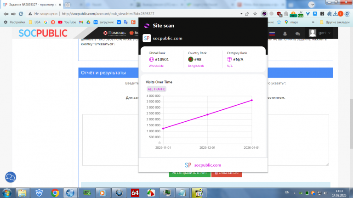Open the Yandex bookmark icon
The image size is (353, 198).
[x=53, y=22]
